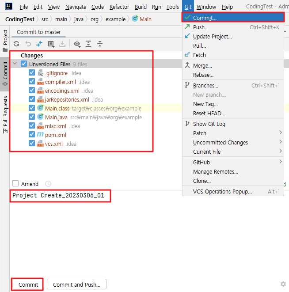289x292 pixels.
Task: Choose Reset HEAD... menu entry
Action: (x=233, y=114)
